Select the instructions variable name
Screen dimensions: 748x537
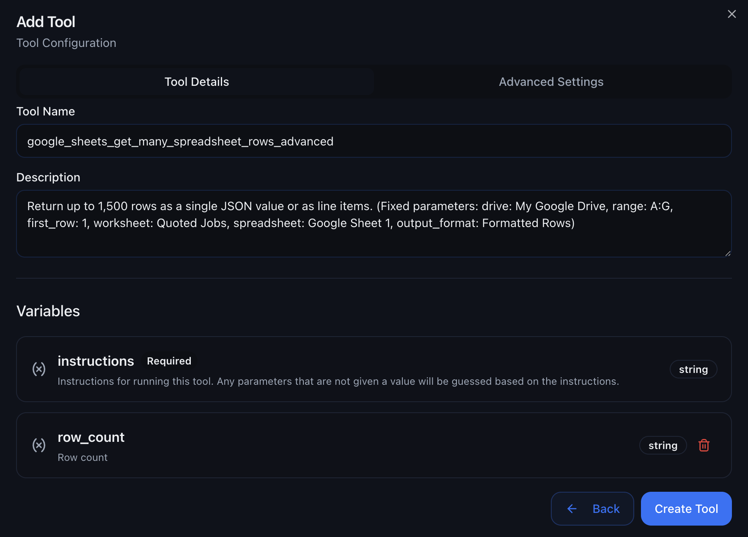[x=96, y=361]
